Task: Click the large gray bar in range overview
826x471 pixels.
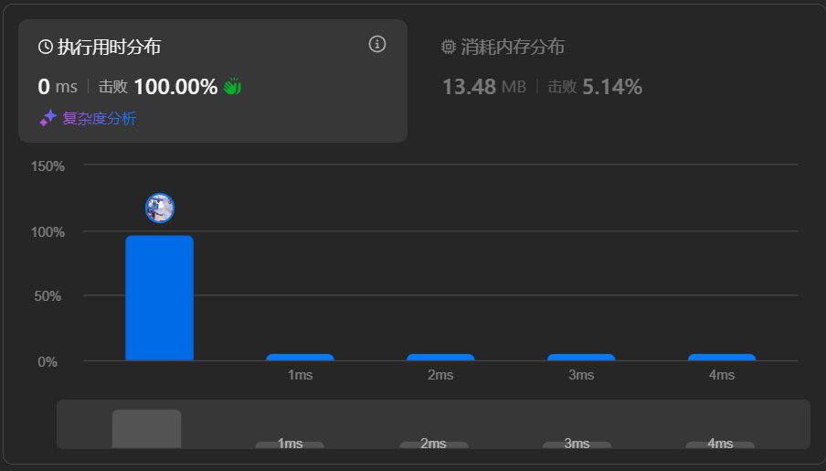Action: click(146, 429)
